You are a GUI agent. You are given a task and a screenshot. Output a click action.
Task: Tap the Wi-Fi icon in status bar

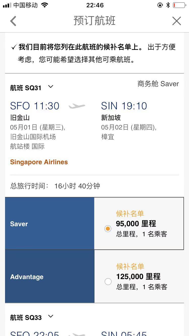tap(45, 5)
